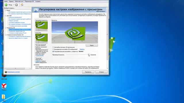Choose Настройки согласно 3D приложению radio
This screenshot has height=103, width=184.
coord(53,47)
